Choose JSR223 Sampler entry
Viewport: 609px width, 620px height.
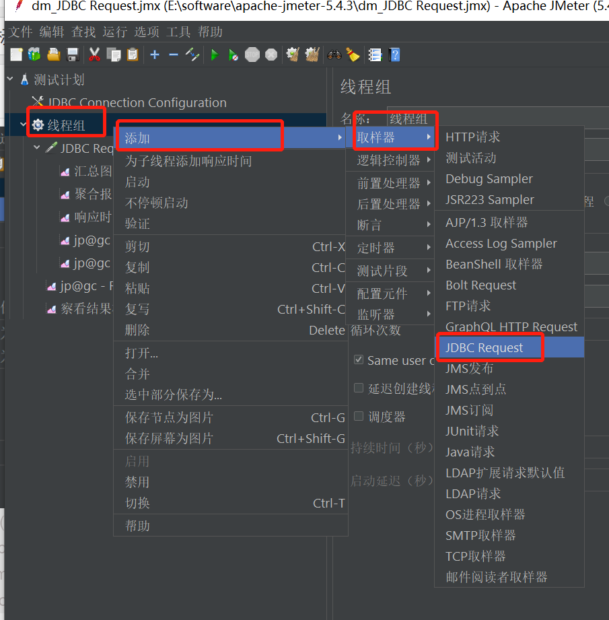click(509, 200)
